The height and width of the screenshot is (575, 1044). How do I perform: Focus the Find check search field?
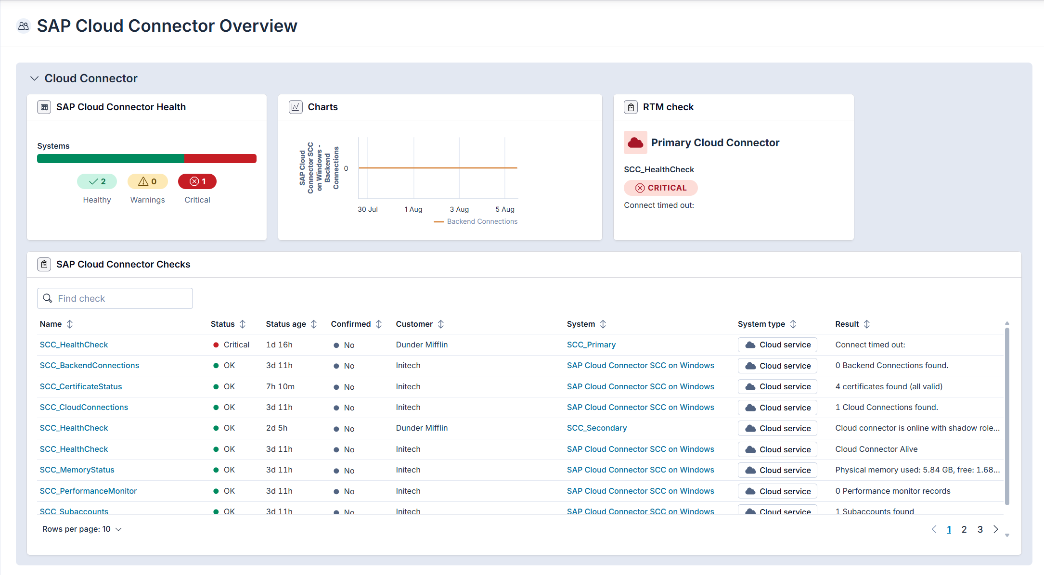click(115, 298)
